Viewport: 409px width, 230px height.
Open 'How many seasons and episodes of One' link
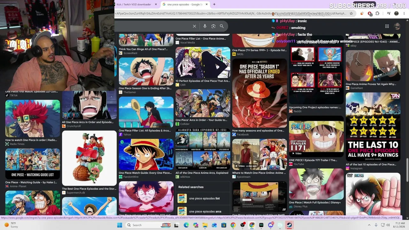click(258, 131)
